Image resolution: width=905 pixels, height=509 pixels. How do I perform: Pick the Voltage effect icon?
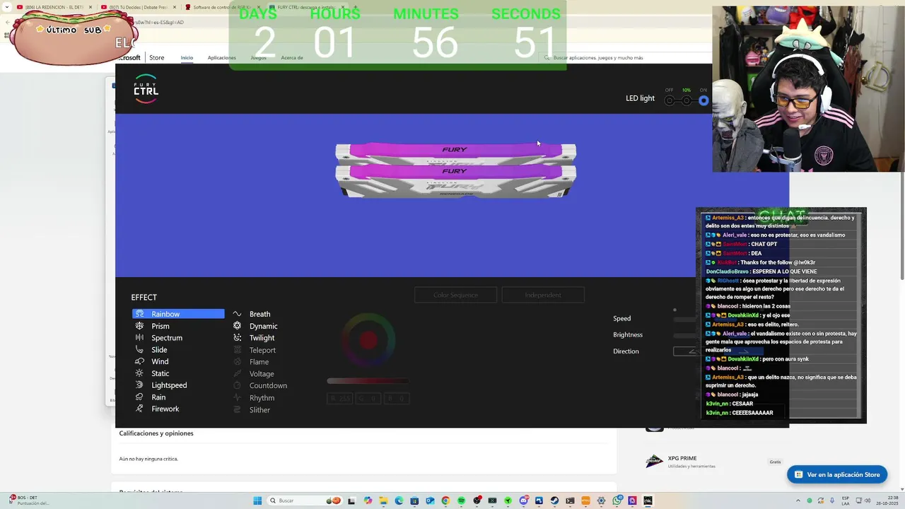click(x=237, y=374)
